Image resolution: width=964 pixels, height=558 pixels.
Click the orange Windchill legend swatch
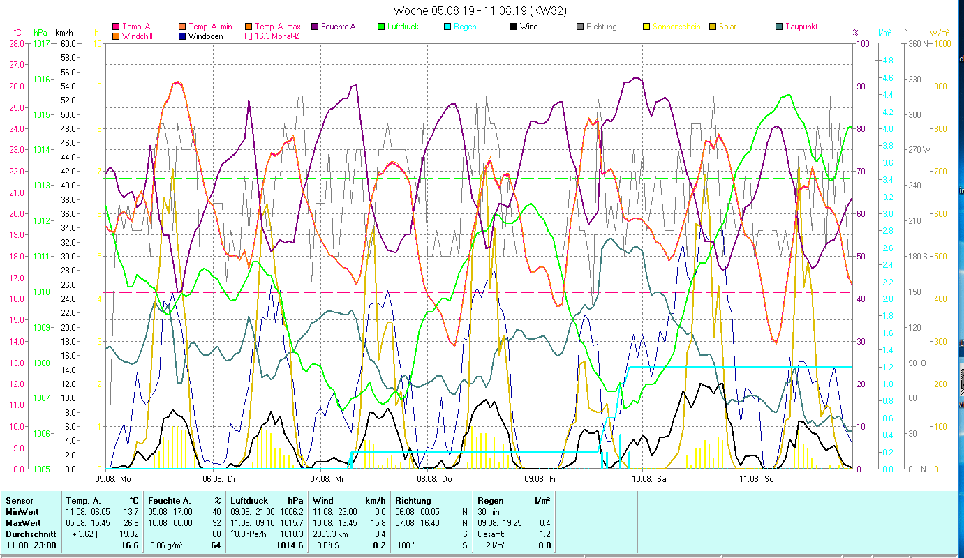pos(115,36)
